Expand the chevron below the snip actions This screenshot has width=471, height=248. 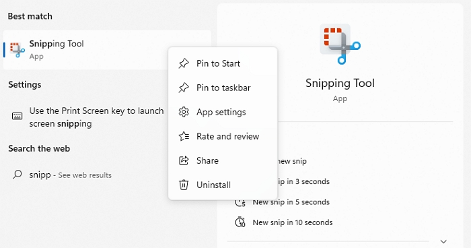[443, 241]
